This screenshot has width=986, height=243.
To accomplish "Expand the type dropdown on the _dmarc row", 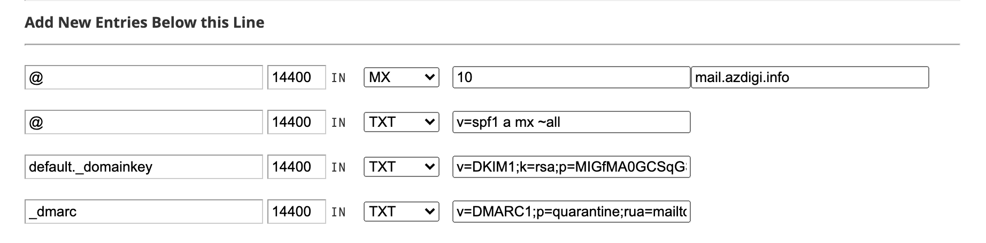I will point(401,212).
